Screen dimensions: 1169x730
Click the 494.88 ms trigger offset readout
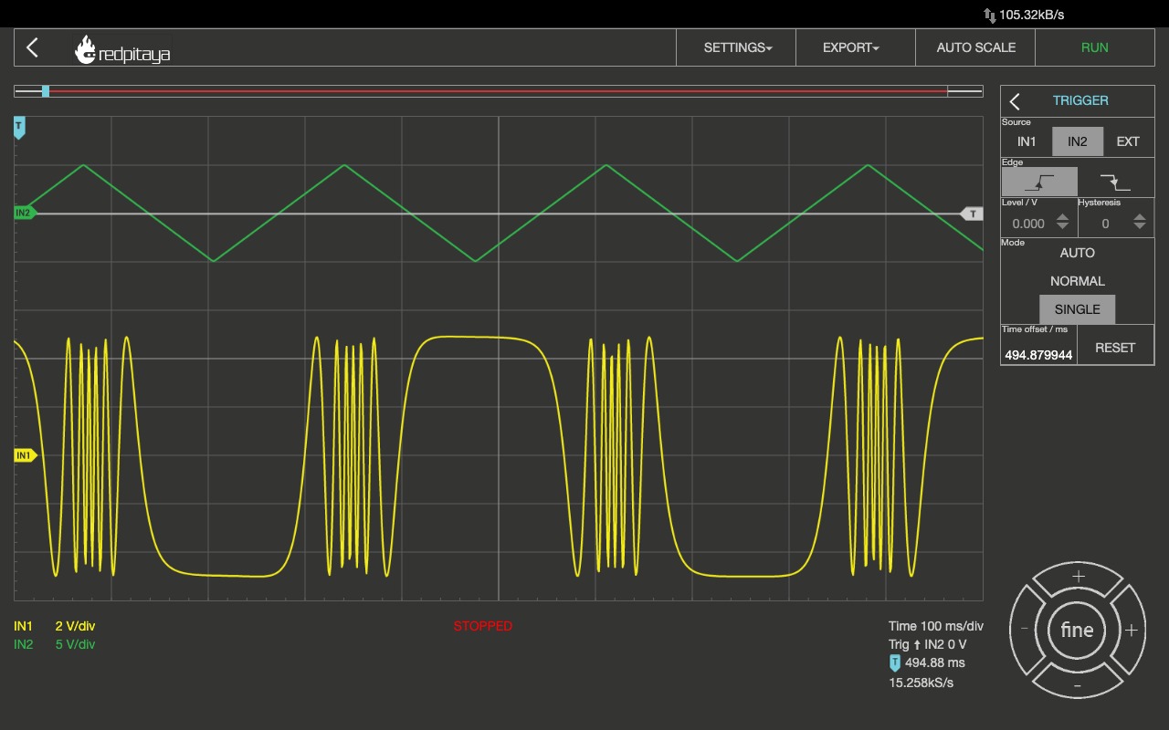tap(927, 662)
